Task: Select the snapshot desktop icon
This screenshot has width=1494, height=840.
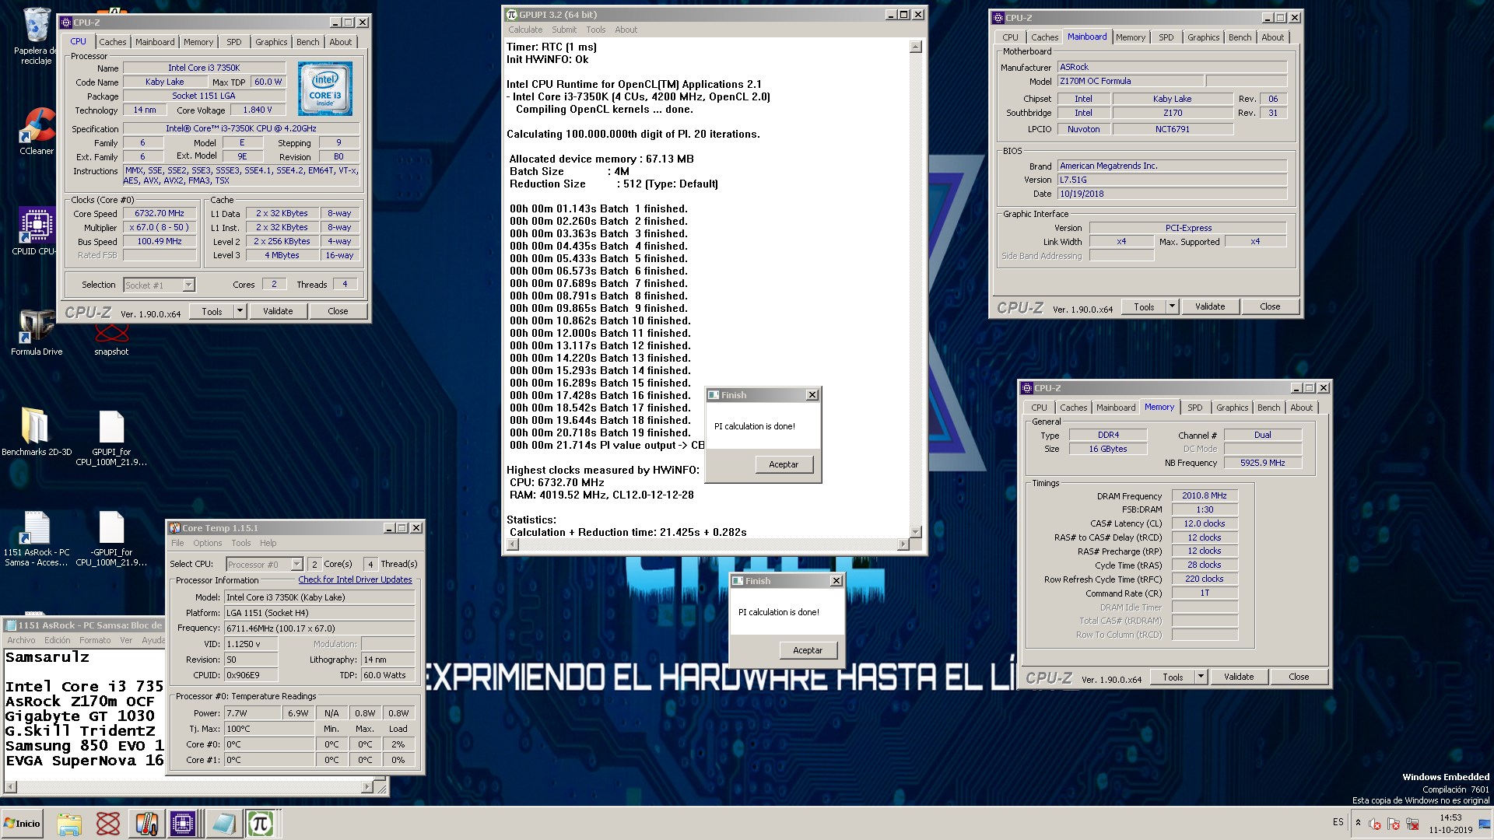Action: (111, 339)
